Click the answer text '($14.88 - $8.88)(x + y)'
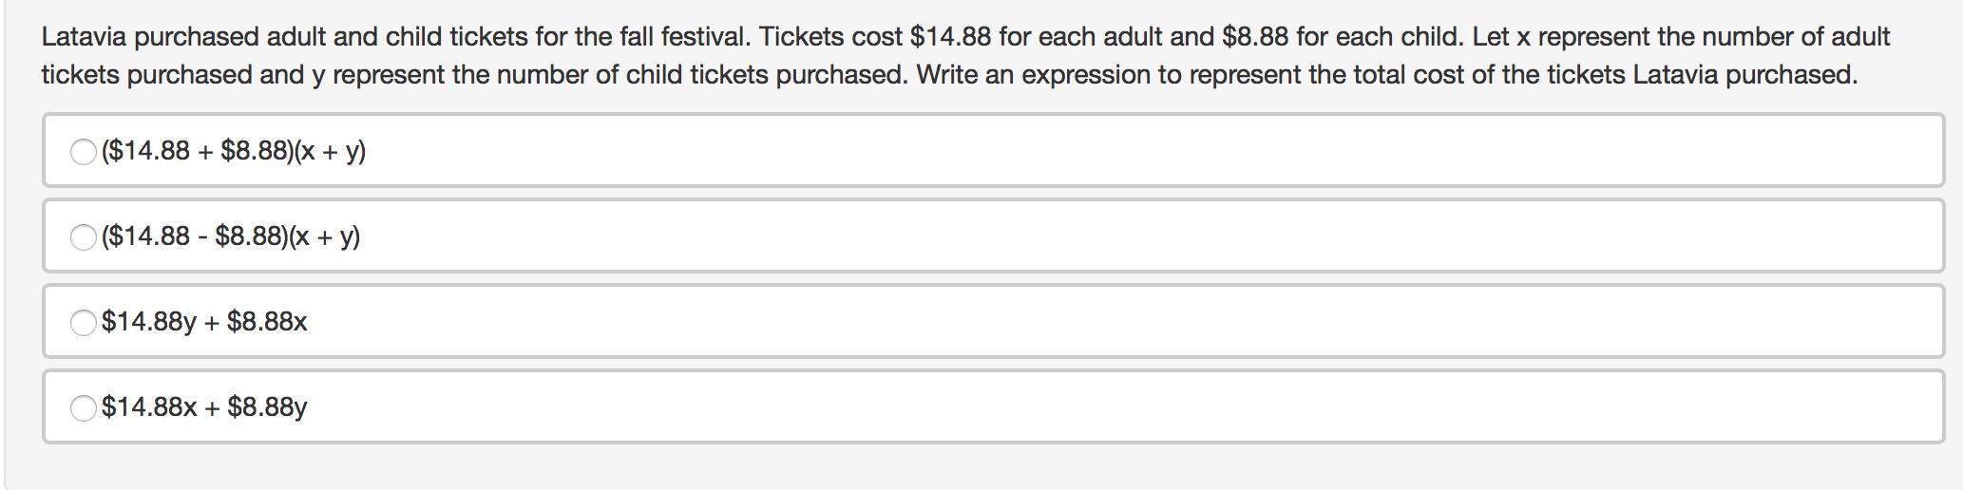Screen dimensions: 1963x490 point(231,236)
